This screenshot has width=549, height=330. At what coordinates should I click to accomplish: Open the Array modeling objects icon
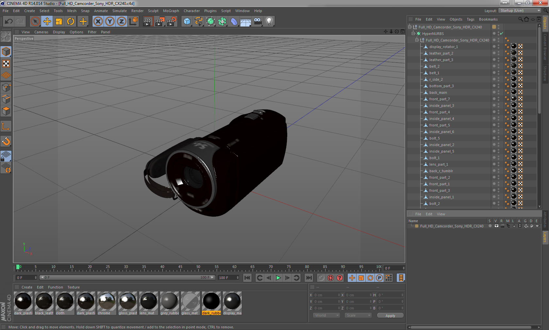(222, 22)
